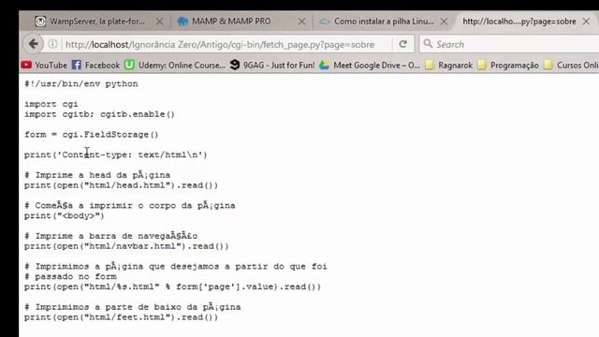Open the Cursos Online bookmarks folder
The image size is (599, 337).
pos(571,66)
